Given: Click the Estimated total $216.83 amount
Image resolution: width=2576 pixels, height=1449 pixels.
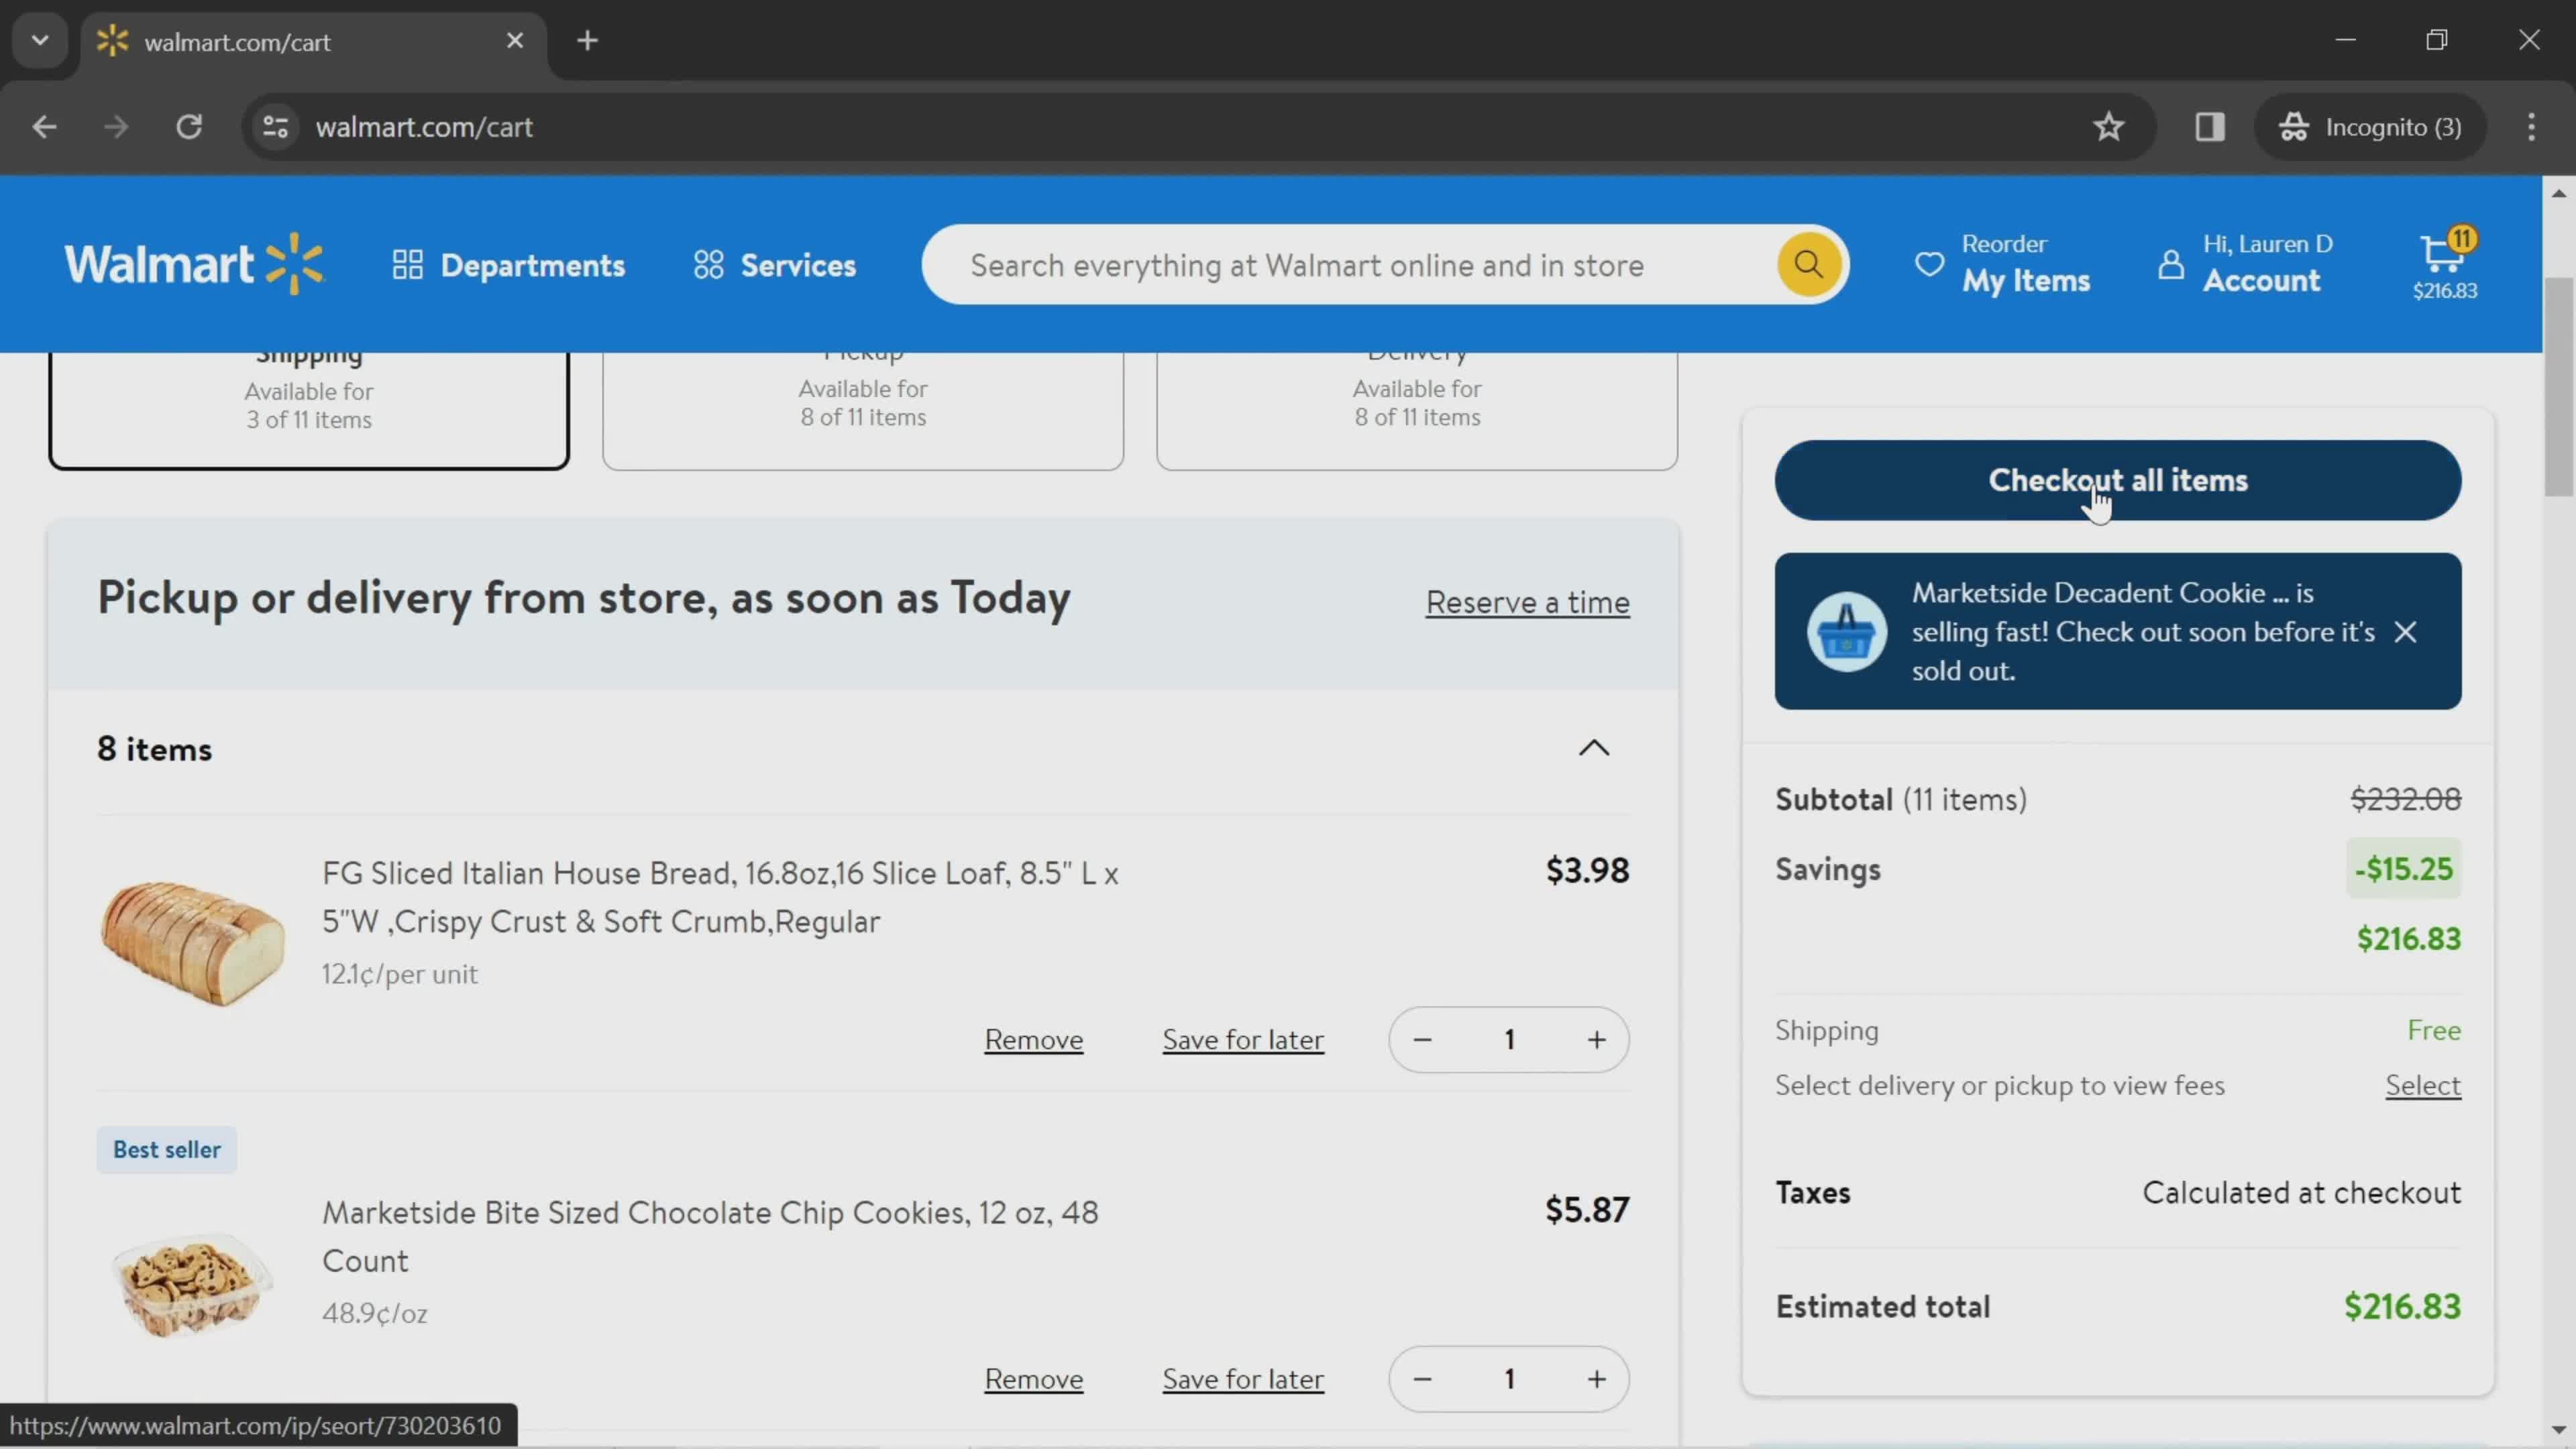Looking at the screenshot, I should pos(2402,1306).
